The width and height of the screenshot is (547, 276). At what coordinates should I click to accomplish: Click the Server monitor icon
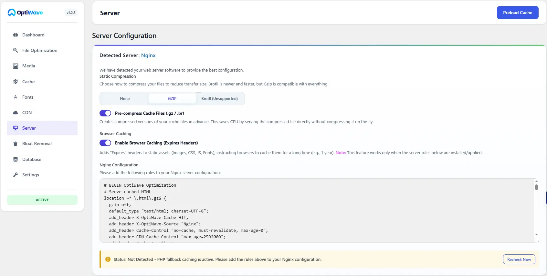[15, 128]
